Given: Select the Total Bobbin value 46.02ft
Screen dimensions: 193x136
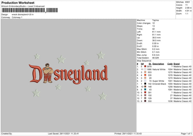Looking at the screenshot, I should tap(155, 58).
